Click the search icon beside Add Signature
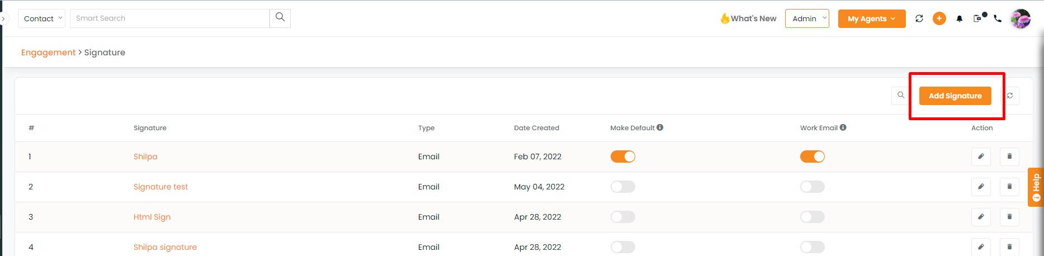The image size is (1044, 256). (901, 96)
